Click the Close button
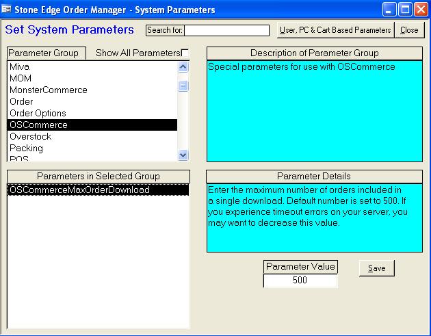The width and height of the screenshot is (431, 336). (409, 30)
